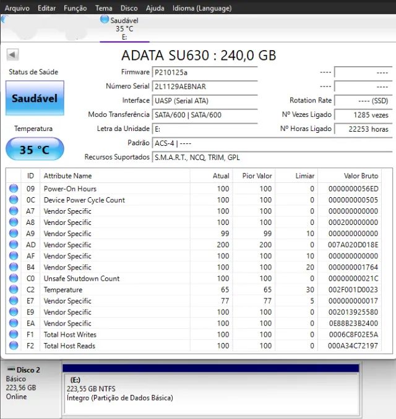Click the previous disk arrow button
396x419 pixels.
(12, 55)
